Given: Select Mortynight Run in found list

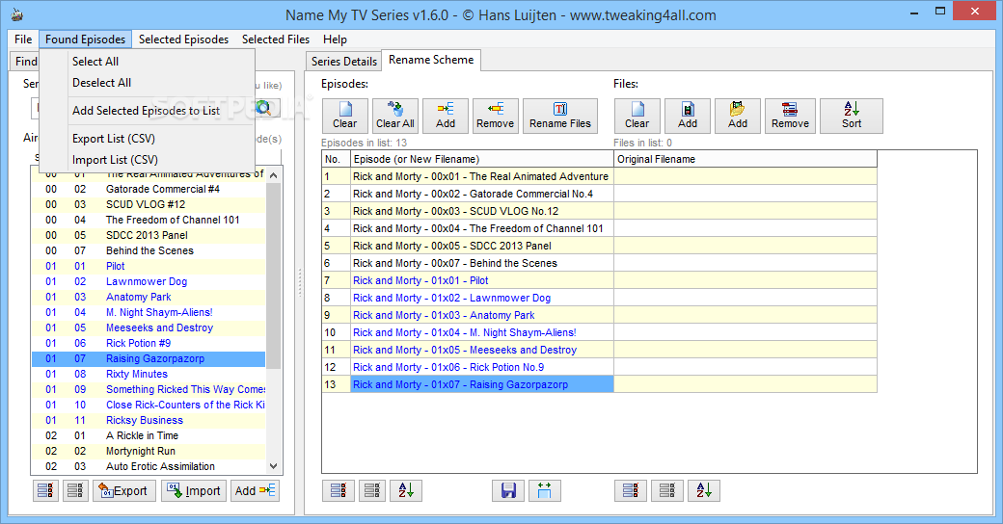Looking at the screenshot, I should 149,451.
